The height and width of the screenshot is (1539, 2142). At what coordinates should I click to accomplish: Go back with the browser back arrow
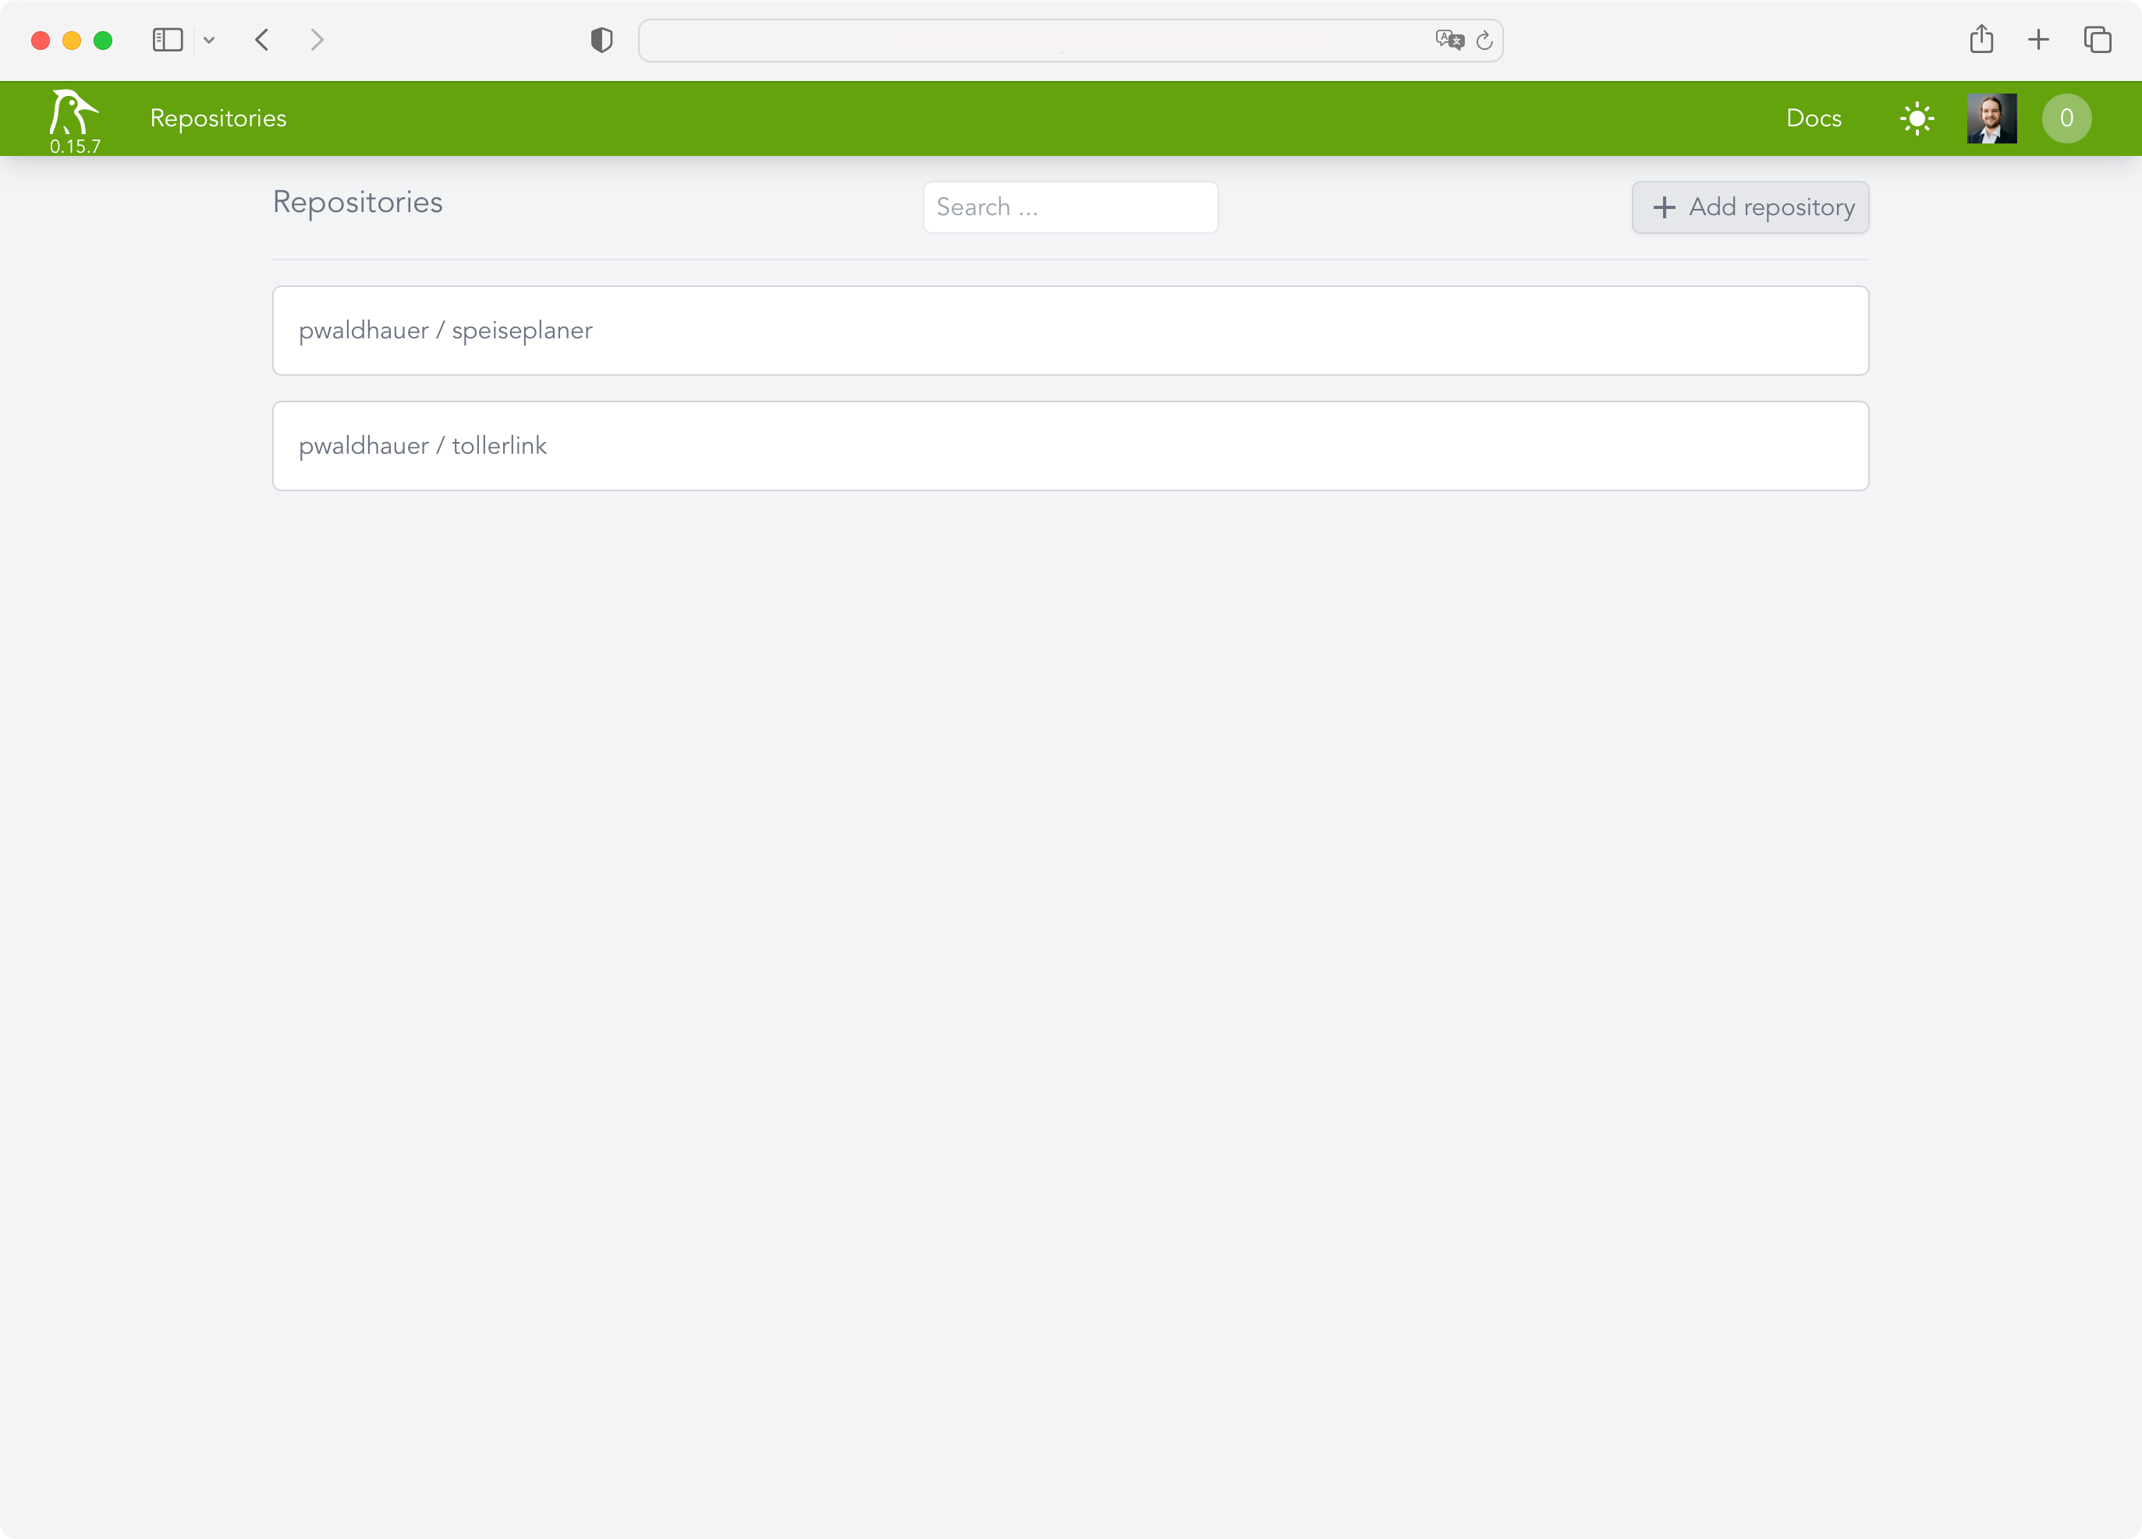point(261,40)
